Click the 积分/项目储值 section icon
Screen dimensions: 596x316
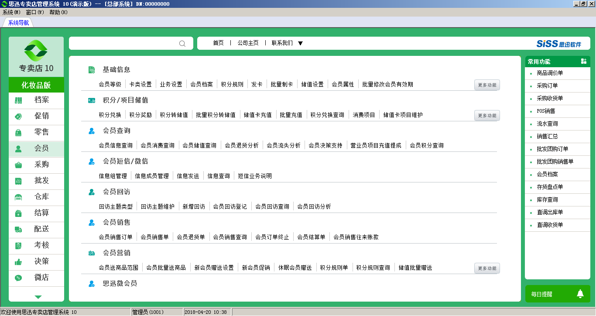click(x=92, y=100)
